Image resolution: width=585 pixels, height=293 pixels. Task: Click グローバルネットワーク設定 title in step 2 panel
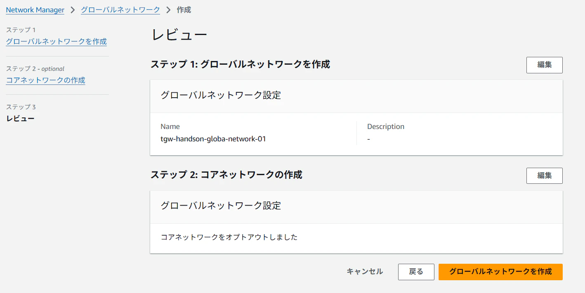pyautogui.click(x=221, y=205)
